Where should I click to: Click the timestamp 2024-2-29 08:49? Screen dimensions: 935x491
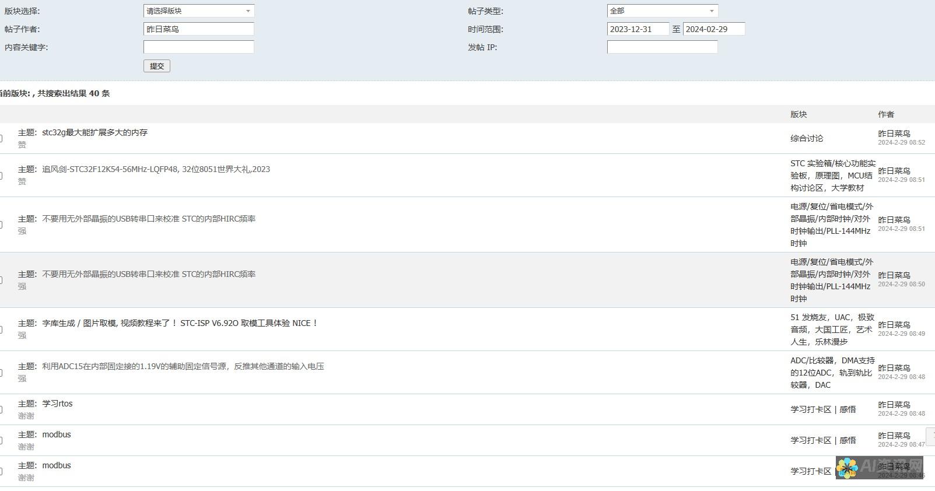[901, 334]
